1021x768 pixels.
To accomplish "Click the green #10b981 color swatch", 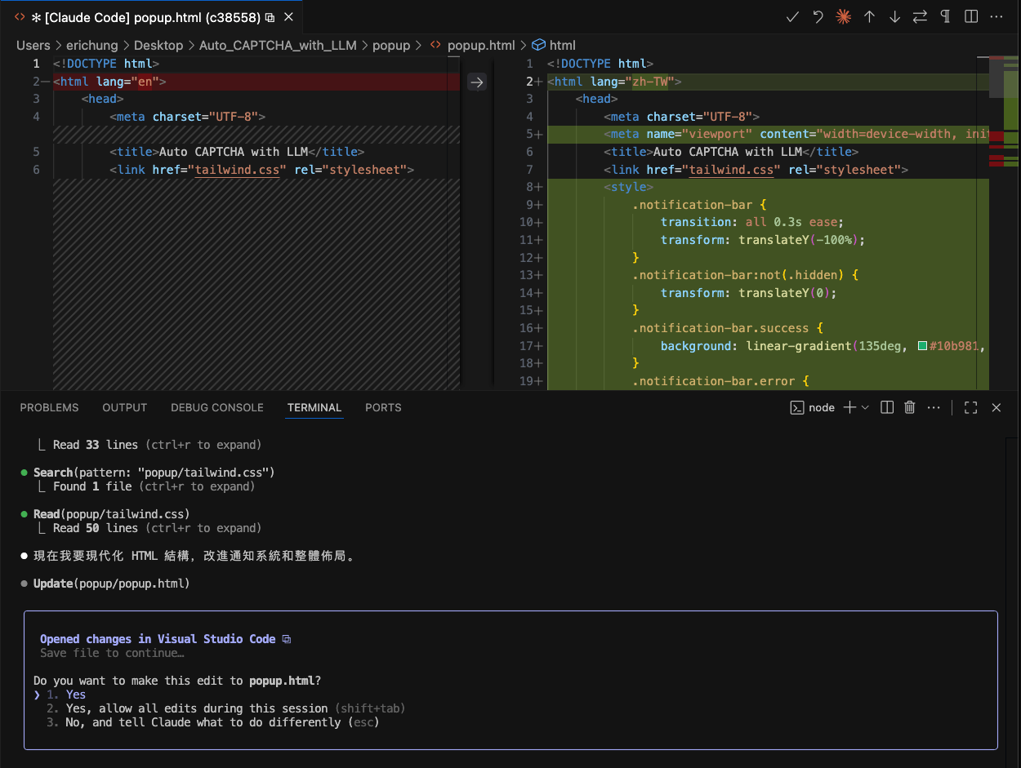I will click(922, 346).
